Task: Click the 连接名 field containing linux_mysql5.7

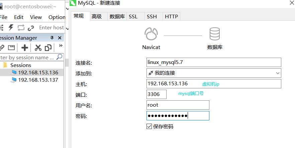Action: click(x=214, y=62)
